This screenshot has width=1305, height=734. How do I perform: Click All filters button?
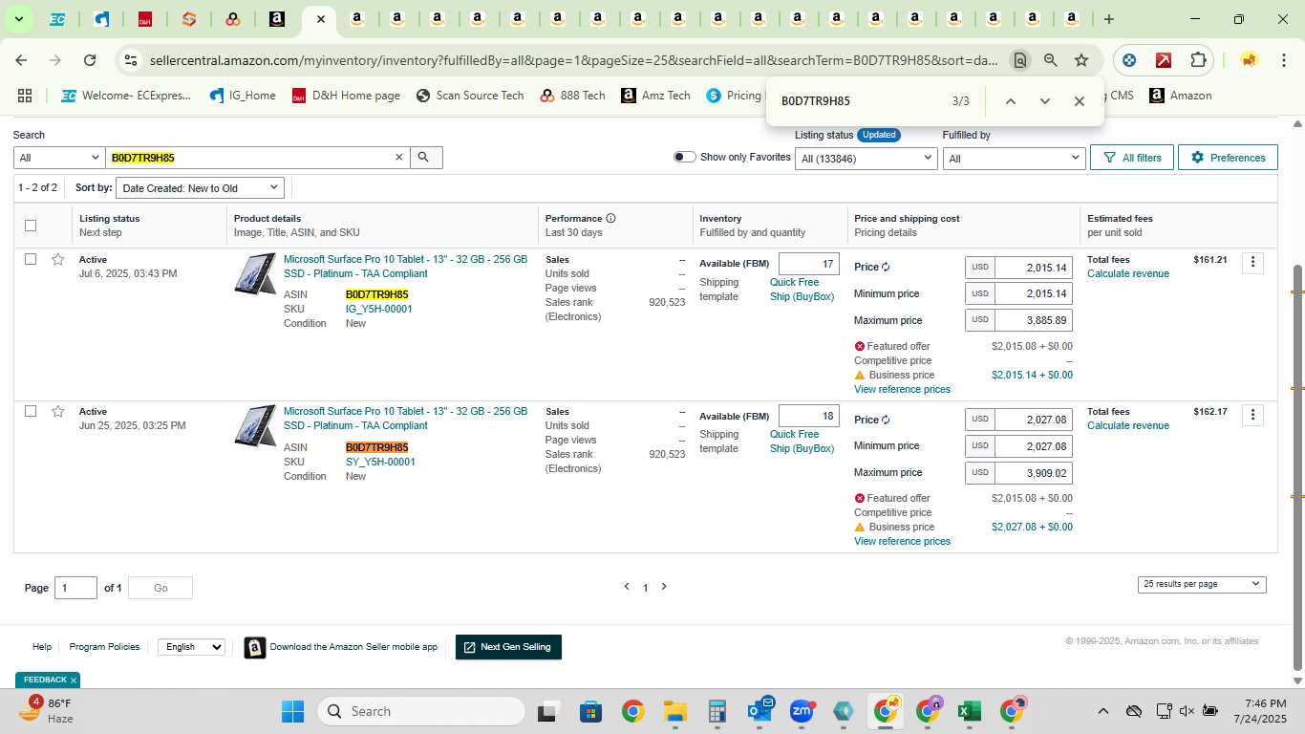[x=1131, y=158]
